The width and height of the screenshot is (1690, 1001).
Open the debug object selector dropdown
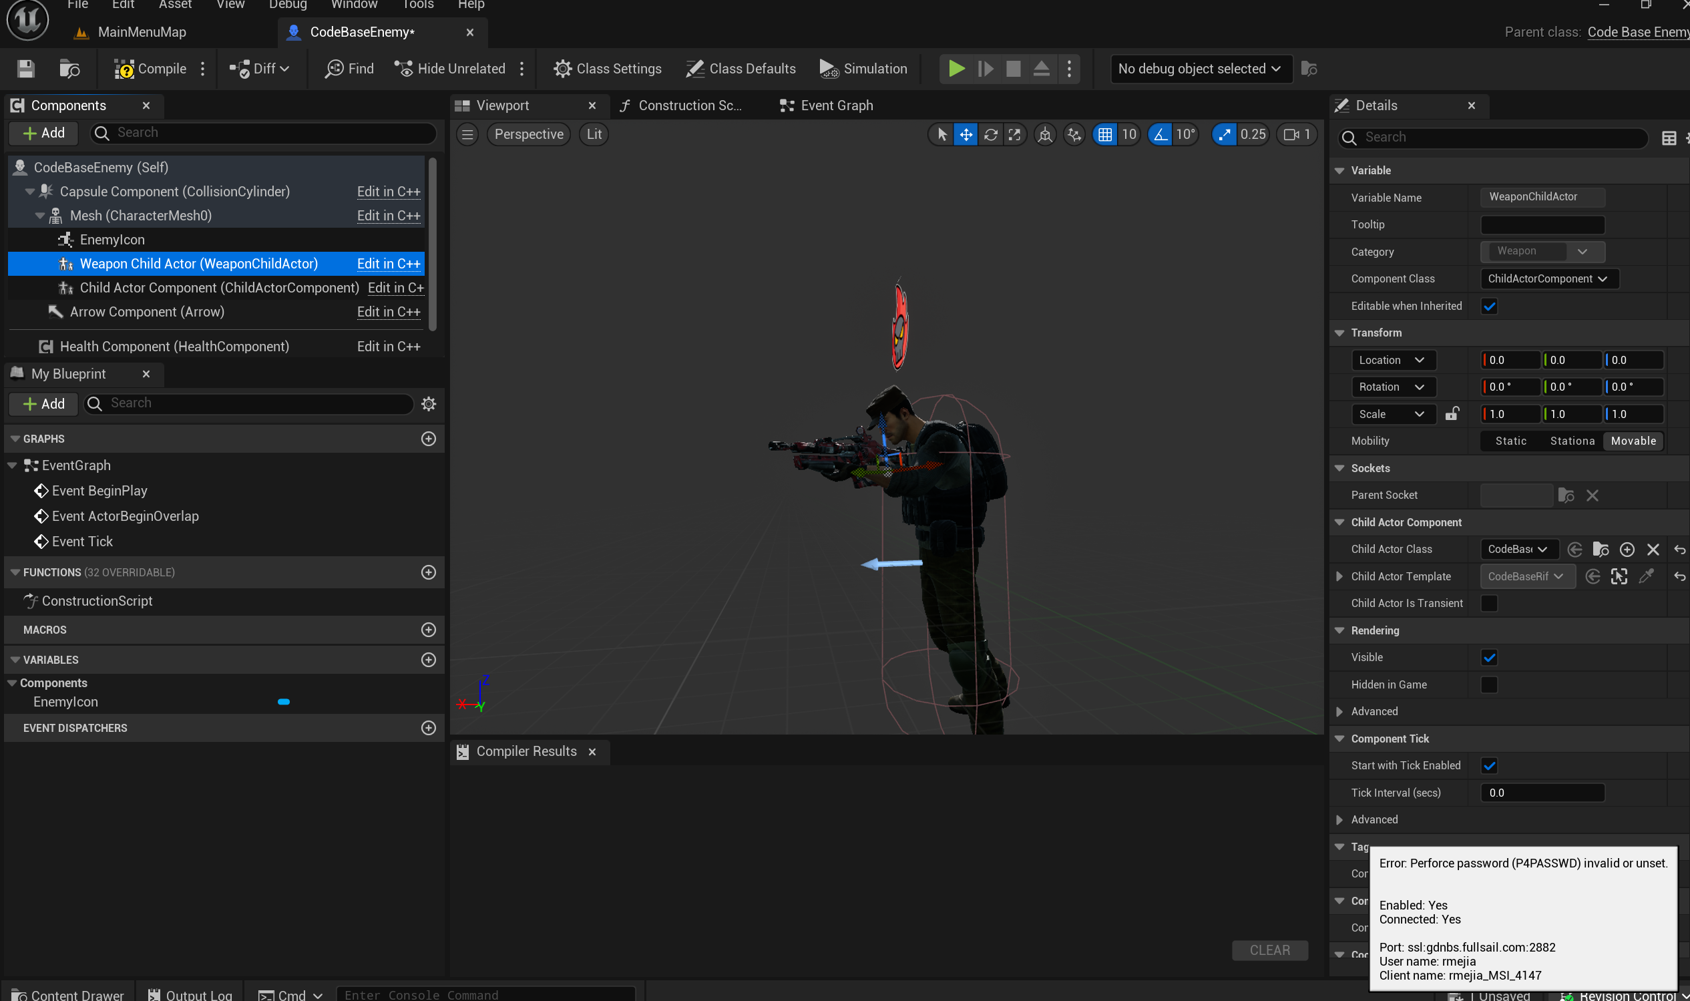coord(1201,69)
